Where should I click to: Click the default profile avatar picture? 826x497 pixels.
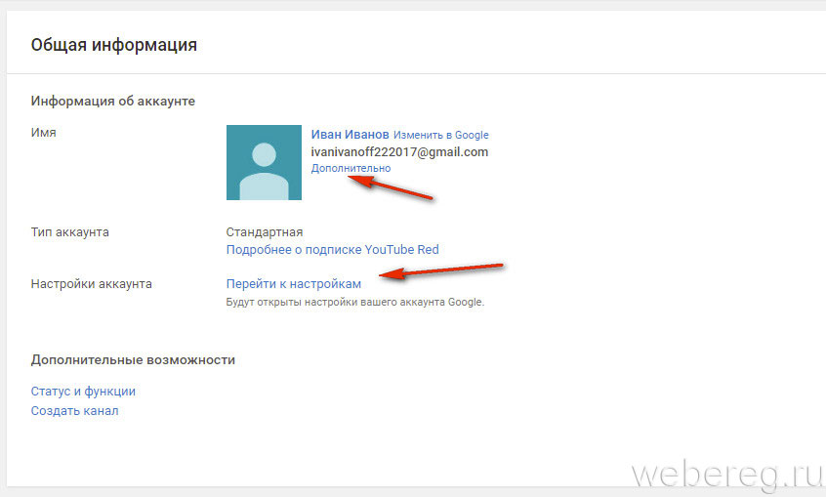264,162
